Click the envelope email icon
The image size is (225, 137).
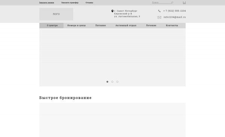(159, 17)
